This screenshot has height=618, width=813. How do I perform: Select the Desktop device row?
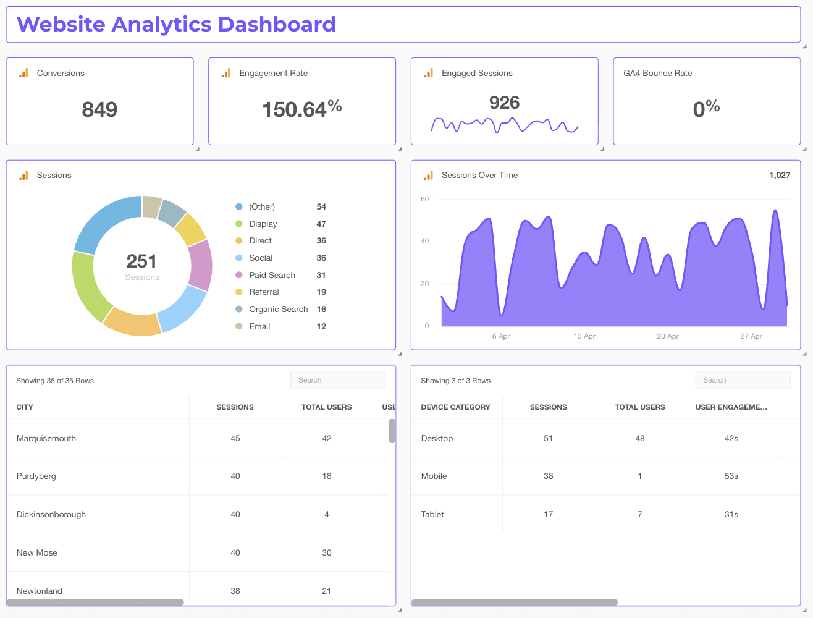point(605,438)
